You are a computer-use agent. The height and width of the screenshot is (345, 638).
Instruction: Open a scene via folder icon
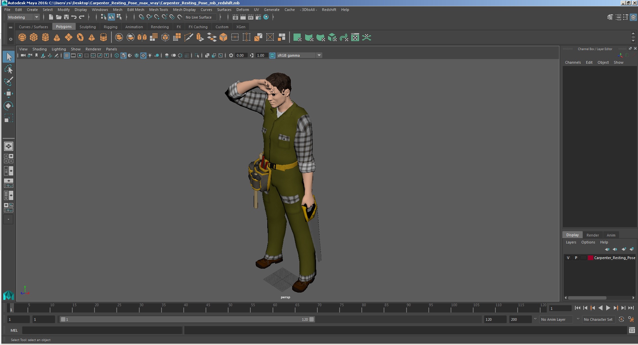pyautogui.click(x=59, y=17)
